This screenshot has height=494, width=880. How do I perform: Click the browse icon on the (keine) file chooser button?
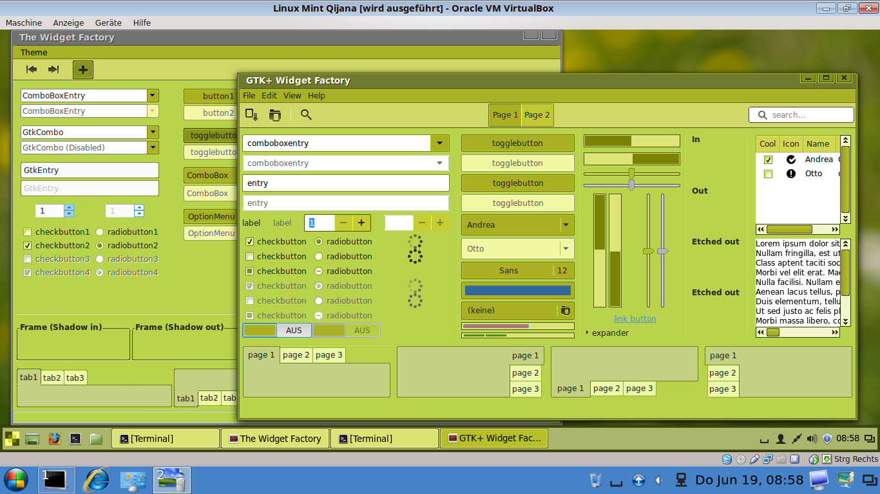[x=565, y=311]
